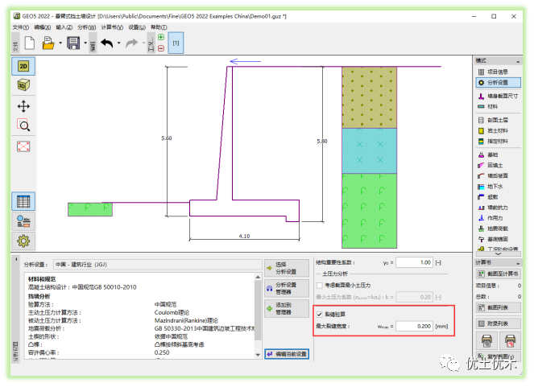Switch to the 3D view
The image size is (534, 387).
[x=23, y=85]
